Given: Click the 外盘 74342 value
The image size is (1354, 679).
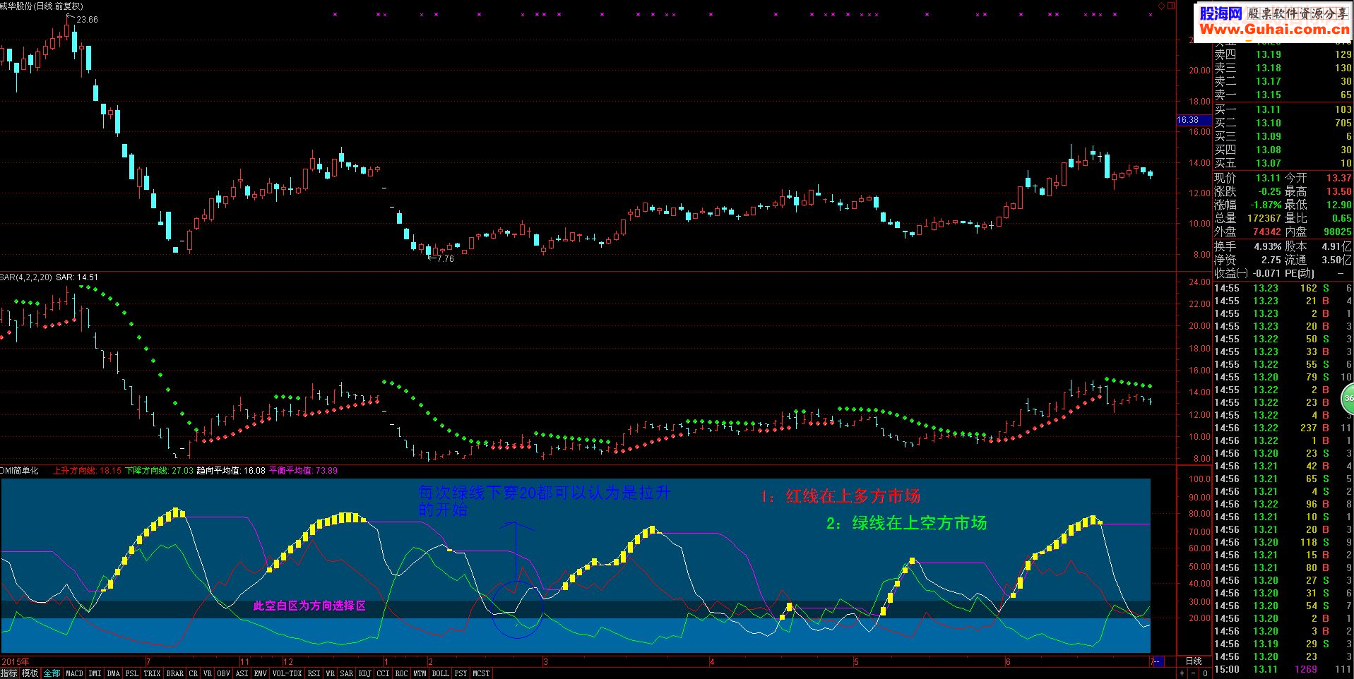Looking at the screenshot, I should (x=1267, y=232).
